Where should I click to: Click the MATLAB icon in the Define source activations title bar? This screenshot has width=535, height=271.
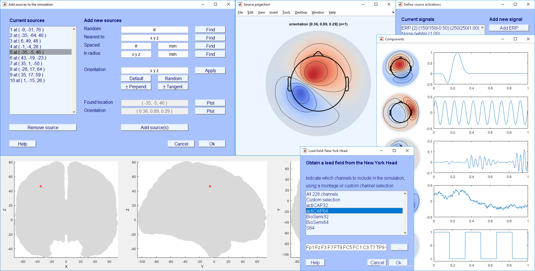coord(400,4)
